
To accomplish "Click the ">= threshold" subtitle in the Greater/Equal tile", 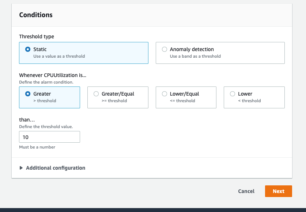I will [x=114, y=101].
